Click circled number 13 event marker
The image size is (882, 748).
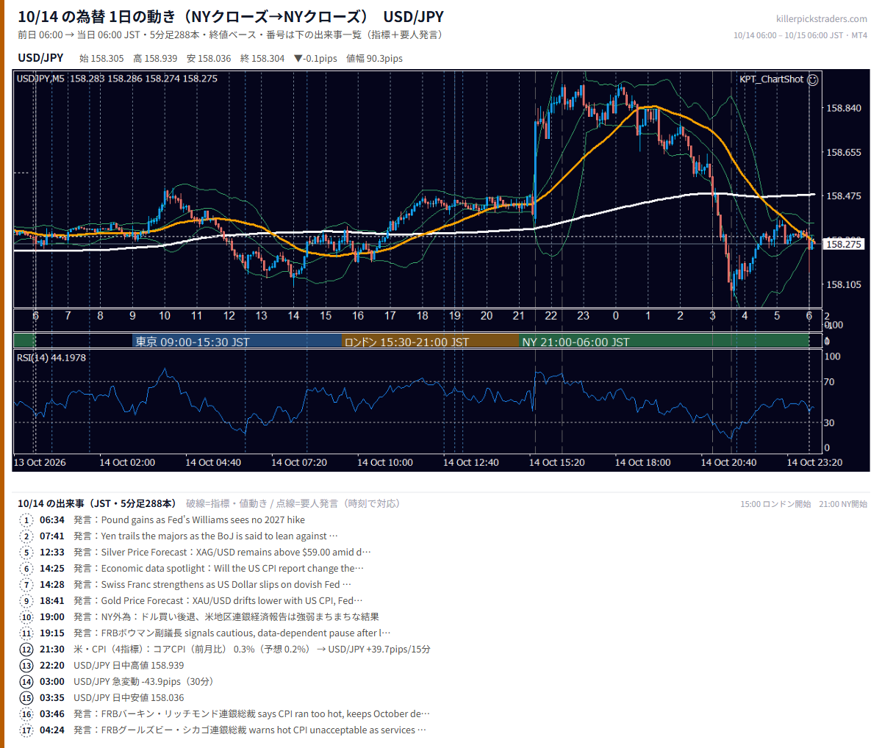coord(27,666)
